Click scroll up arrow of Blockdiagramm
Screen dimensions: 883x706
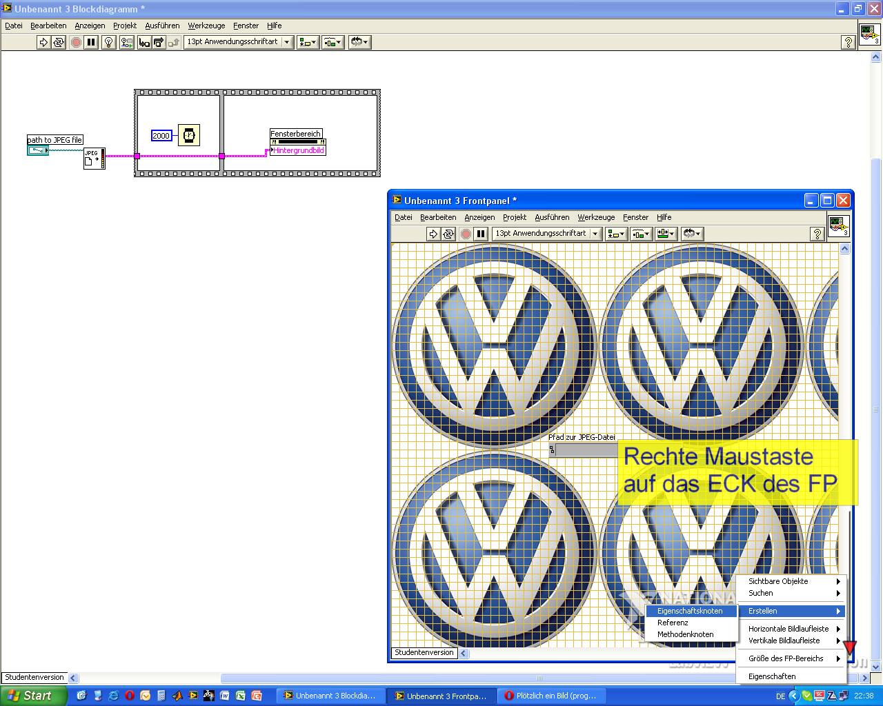(x=876, y=58)
